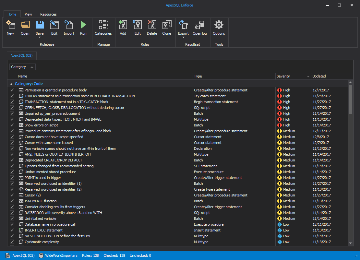Uncheck the Uninitialized variable rule

12,219
